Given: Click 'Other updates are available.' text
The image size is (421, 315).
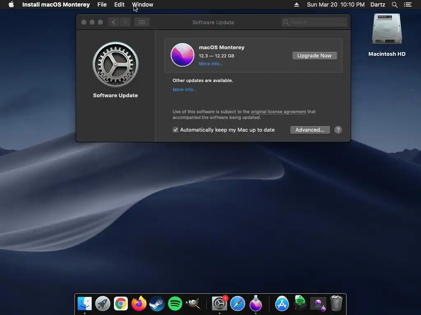Looking at the screenshot, I should tap(203, 80).
